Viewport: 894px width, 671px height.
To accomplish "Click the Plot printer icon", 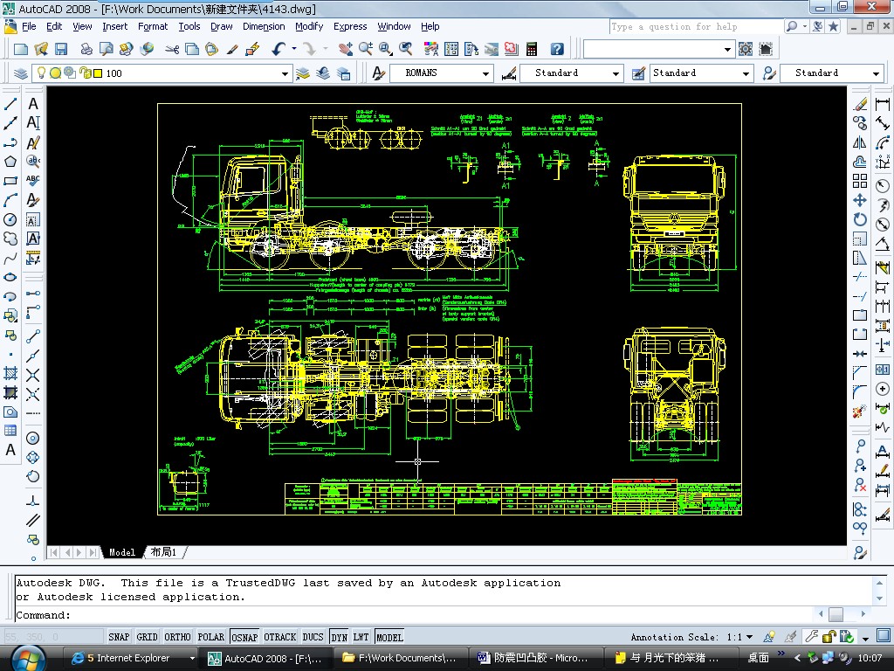I will 86,50.
